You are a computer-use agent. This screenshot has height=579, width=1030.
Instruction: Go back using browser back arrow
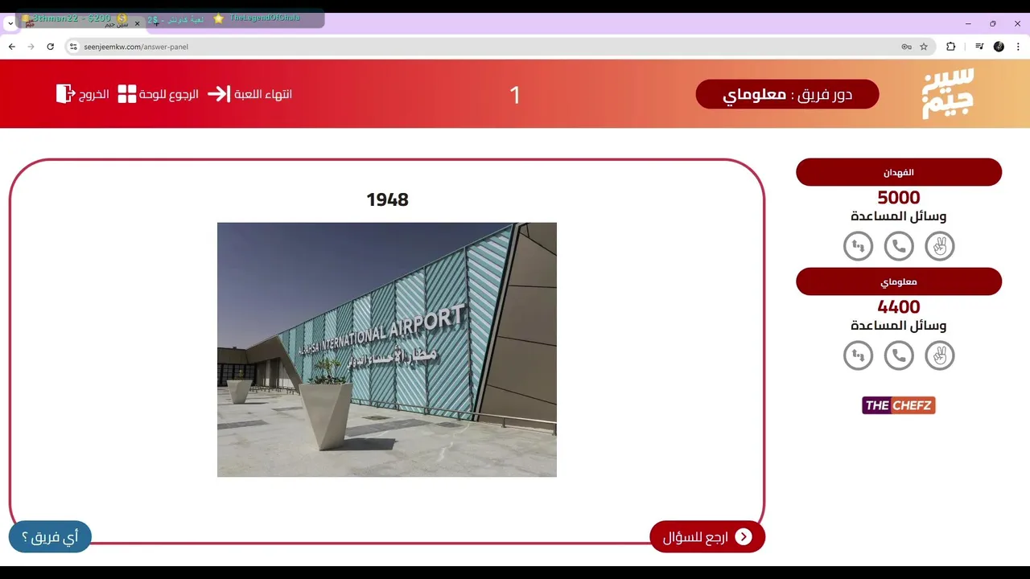12,47
